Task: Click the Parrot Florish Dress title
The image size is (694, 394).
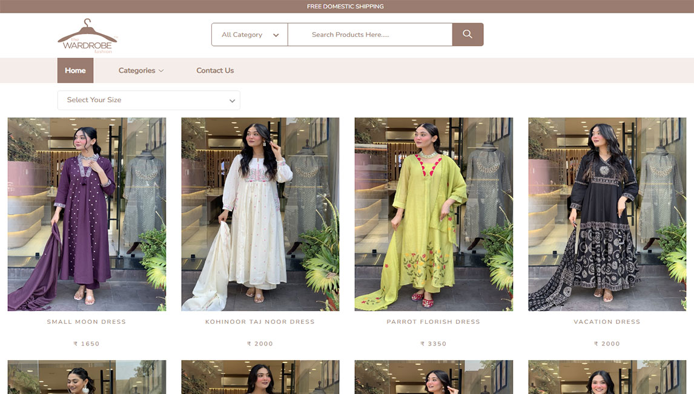Action: click(x=434, y=322)
